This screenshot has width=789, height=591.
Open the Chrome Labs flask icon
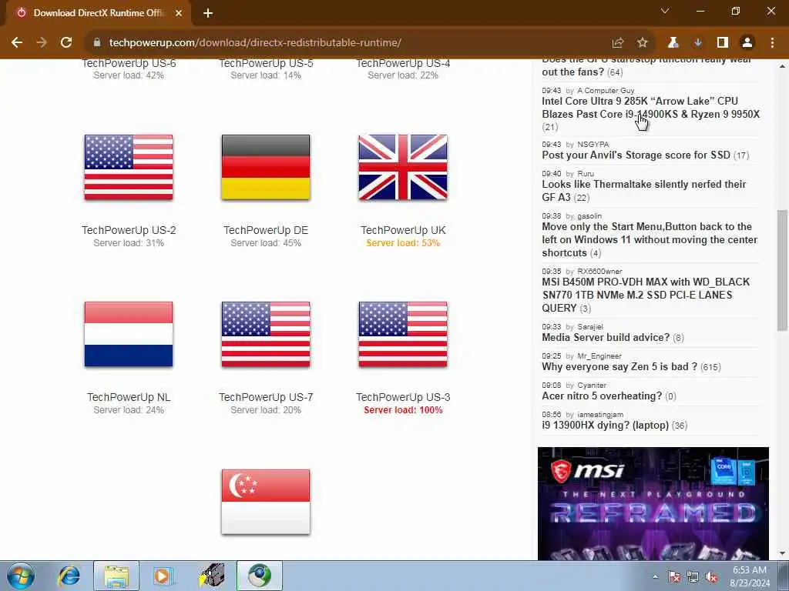click(673, 43)
